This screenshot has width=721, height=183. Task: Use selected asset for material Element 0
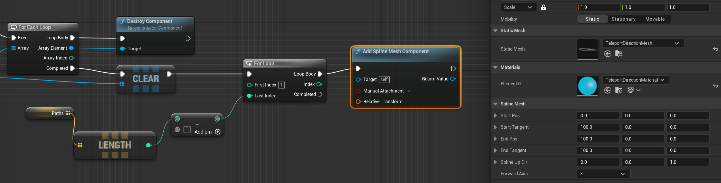tap(607, 90)
